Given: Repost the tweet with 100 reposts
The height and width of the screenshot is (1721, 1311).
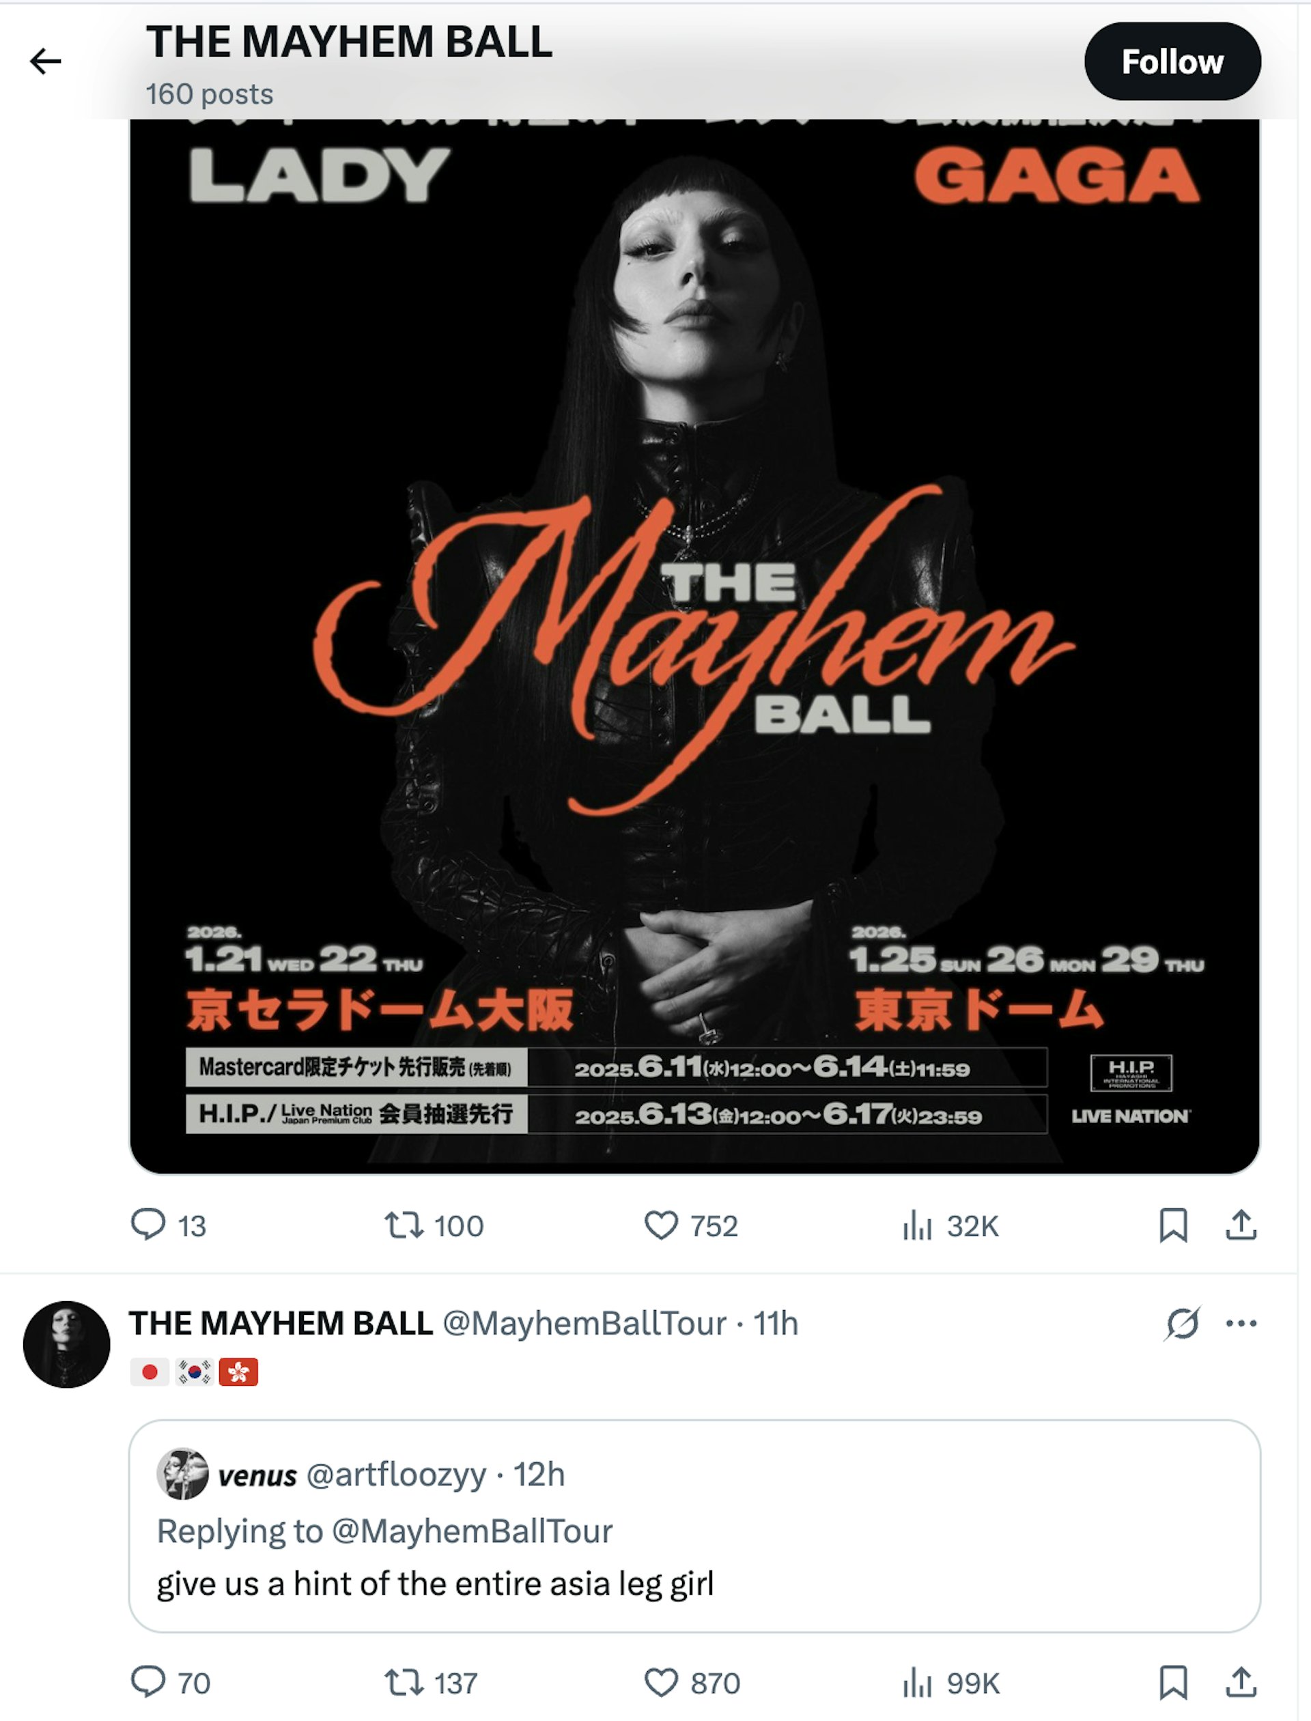Looking at the screenshot, I should tap(434, 1225).
